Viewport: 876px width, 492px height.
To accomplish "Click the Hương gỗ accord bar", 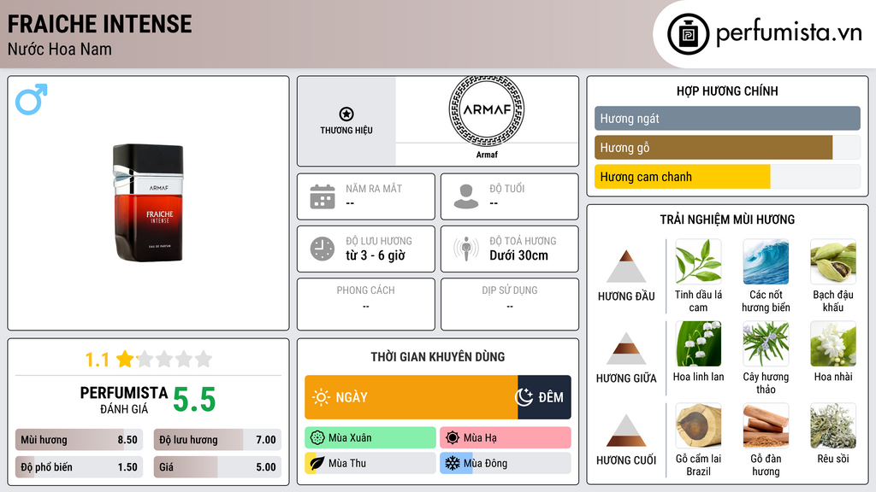I will 713,148.
